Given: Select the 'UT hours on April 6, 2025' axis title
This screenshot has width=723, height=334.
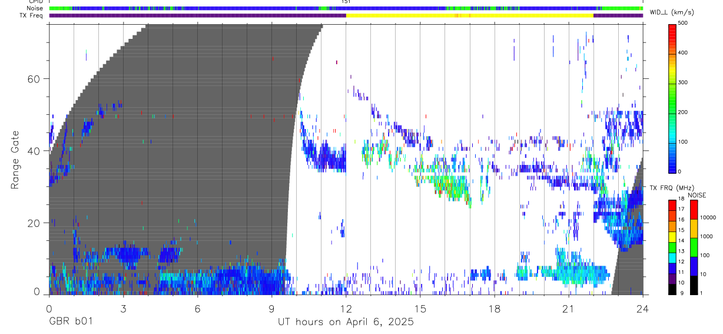Looking at the screenshot, I should (x=346, y=322).
